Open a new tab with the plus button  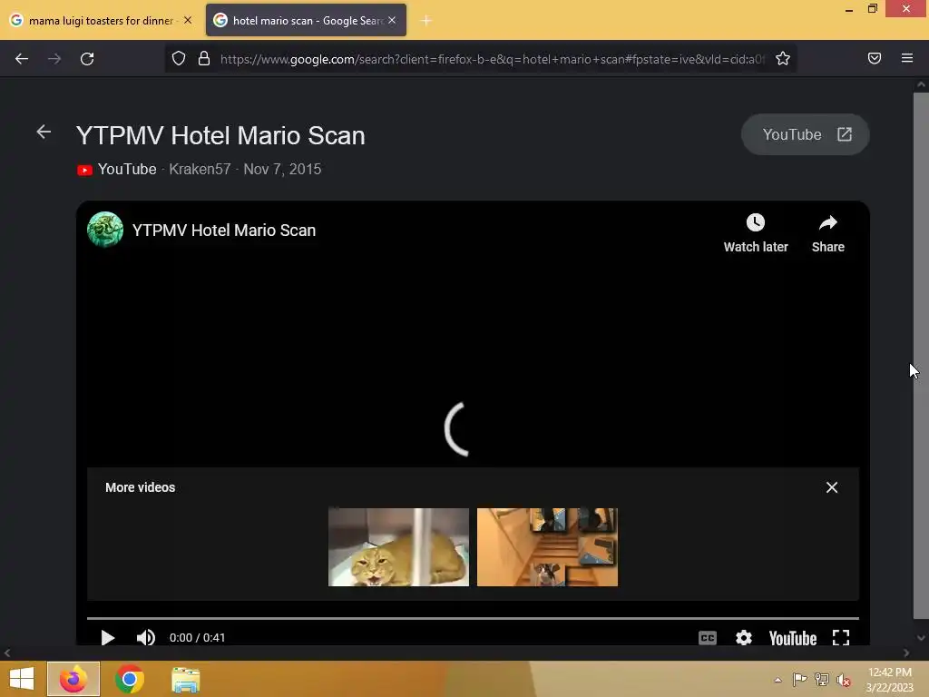point(426,21)
